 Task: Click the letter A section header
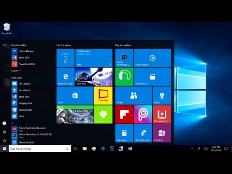pyautogui.click(x=12, y=123)
